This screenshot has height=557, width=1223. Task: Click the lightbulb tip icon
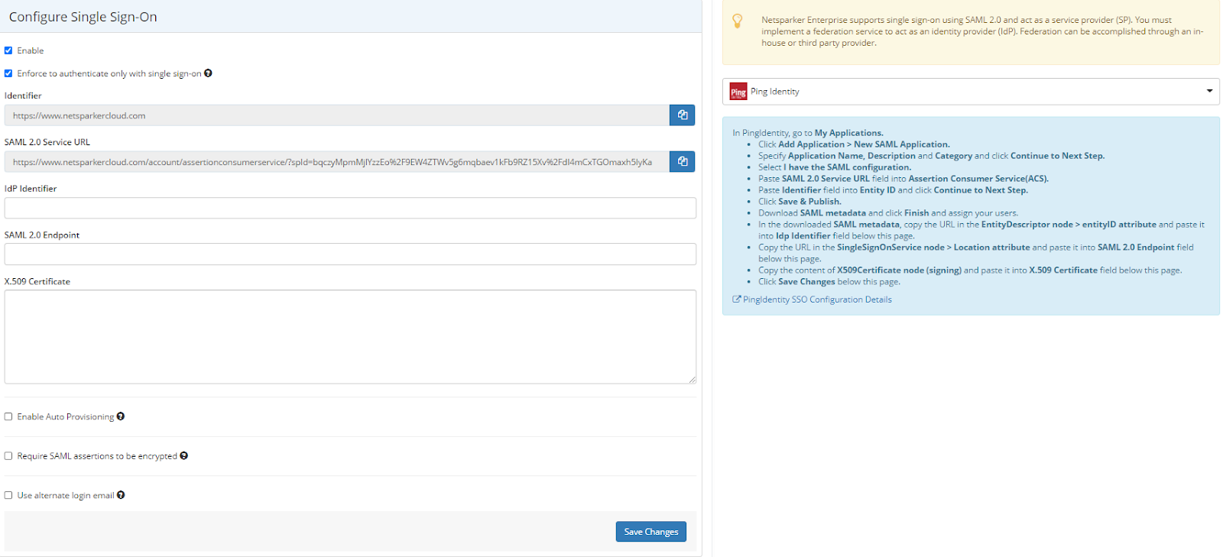pyautogui.click(x=738, y=21)
